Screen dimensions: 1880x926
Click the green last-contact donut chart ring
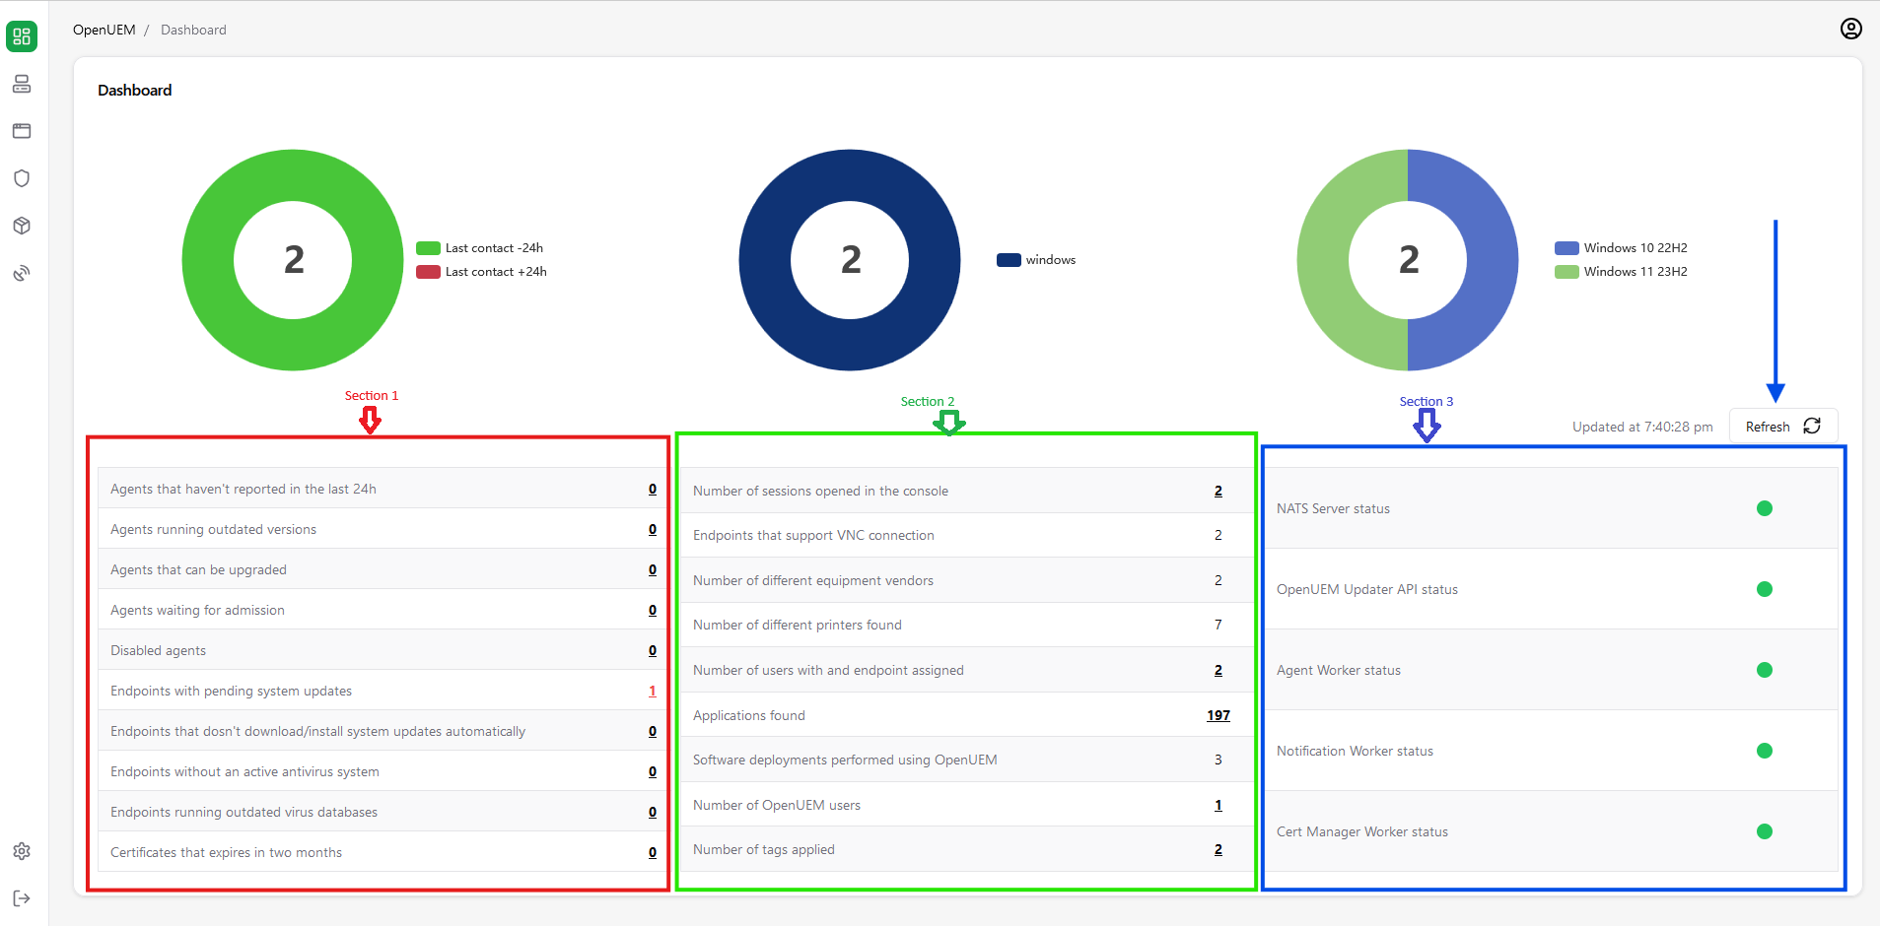click(x=207, y=260)
